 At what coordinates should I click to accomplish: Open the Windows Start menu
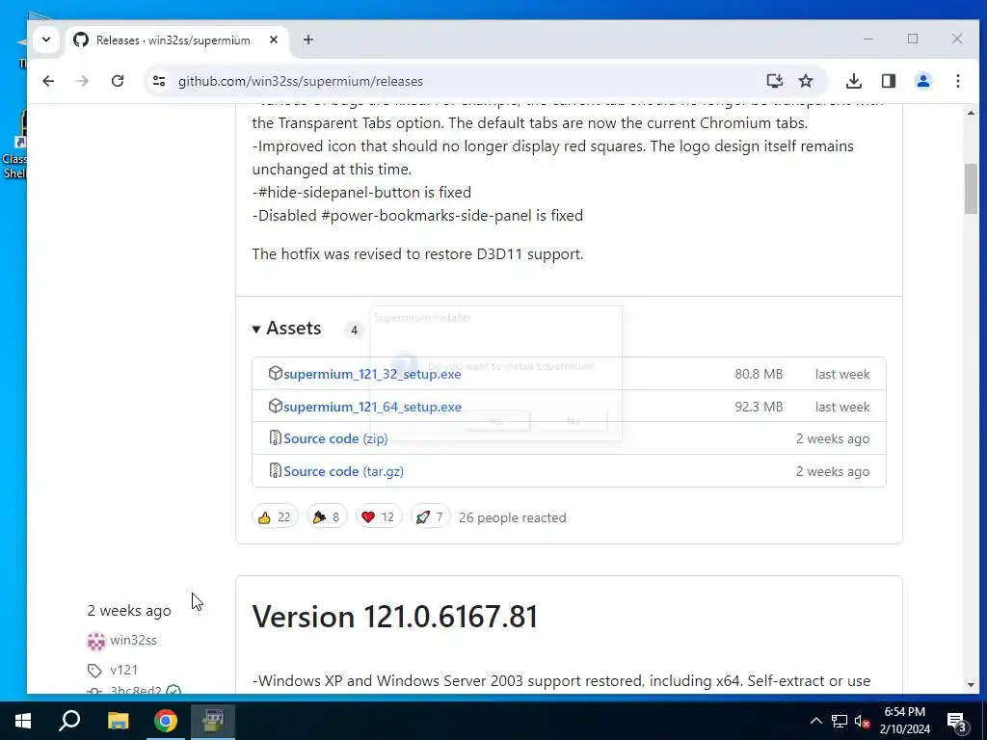(x=23, y=721)
